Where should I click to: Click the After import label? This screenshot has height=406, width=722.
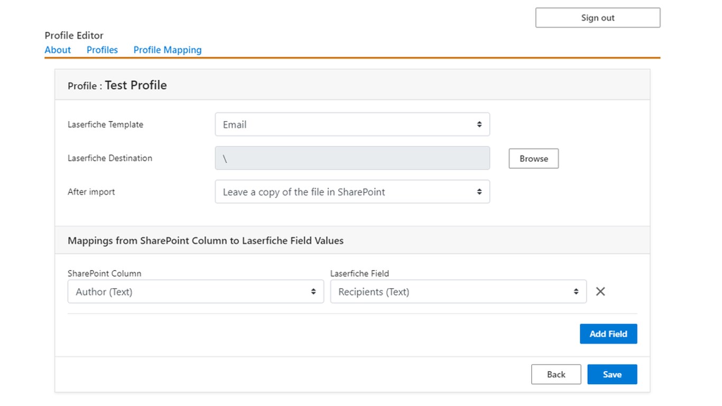coord(91,192)
